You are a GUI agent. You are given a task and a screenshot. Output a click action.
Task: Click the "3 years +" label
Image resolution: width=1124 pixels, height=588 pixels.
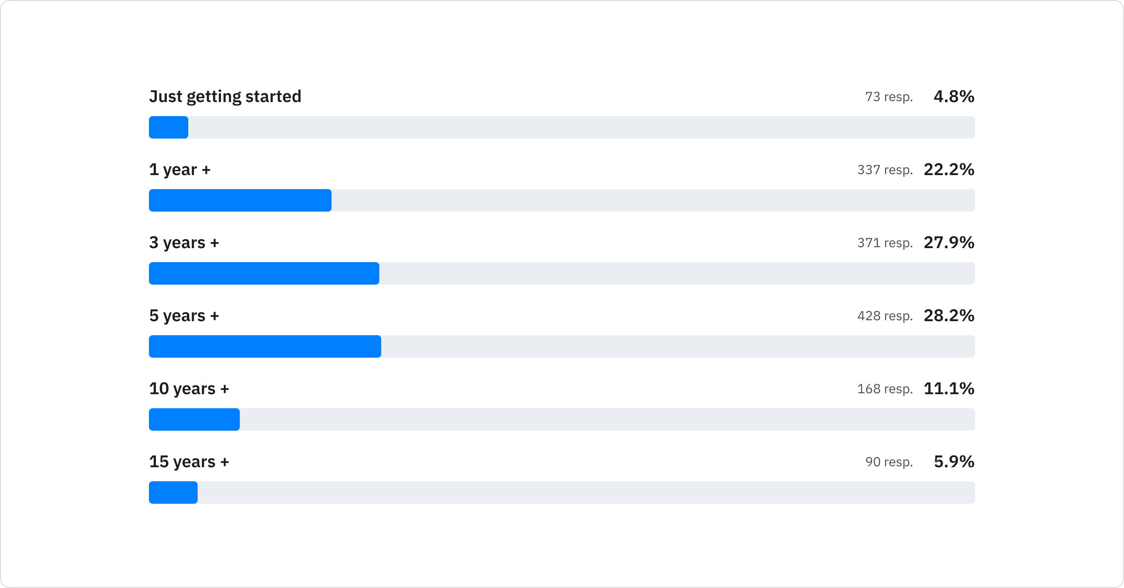[184, 243]
